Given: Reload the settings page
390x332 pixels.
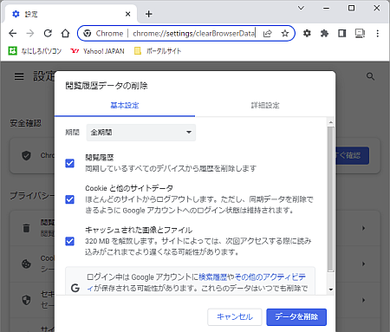Looking at the screenshot, I should [48, 34].
